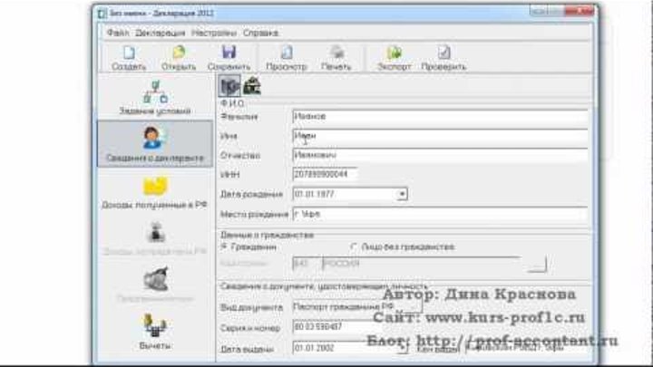Click the country code browse button

pos(537,265)
